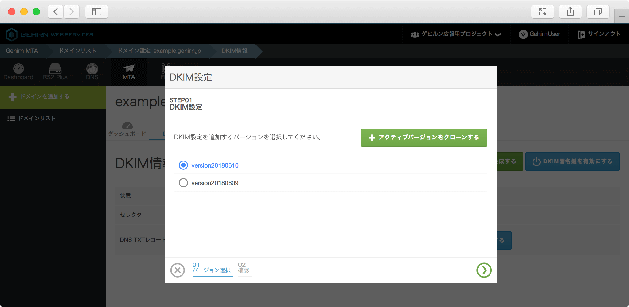629x307 pixels.
Task: Expand the ゲヒルン広報用プロジェクト project dropdown
Action: (456, 34)
